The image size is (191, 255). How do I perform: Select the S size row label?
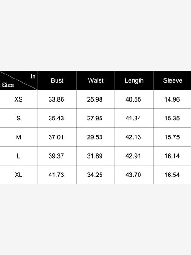(18, 118)
